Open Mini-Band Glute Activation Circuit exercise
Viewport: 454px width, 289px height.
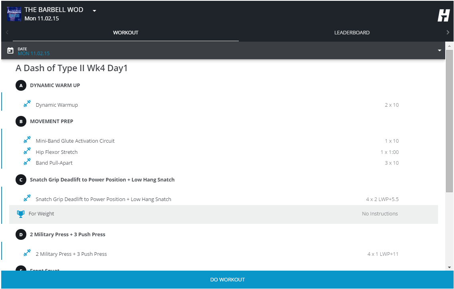click(x=75, y=141)
